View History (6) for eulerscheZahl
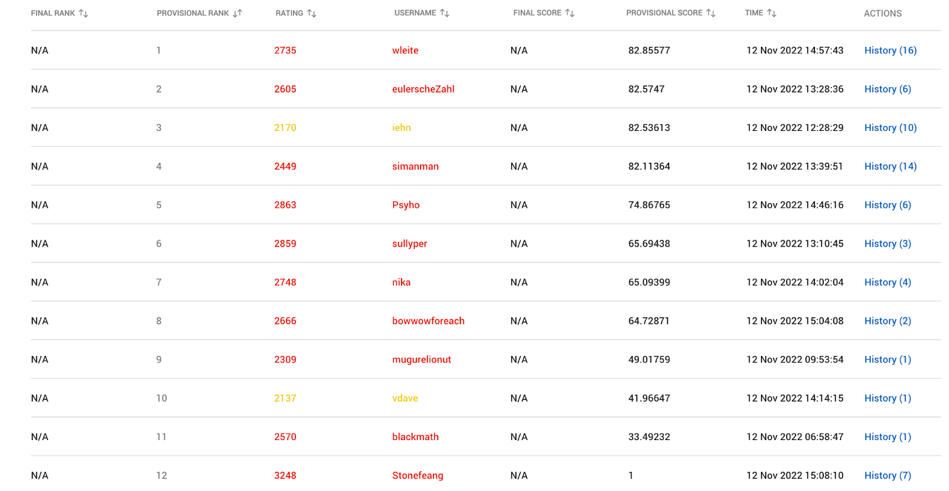949x491 pixels. 887,89
